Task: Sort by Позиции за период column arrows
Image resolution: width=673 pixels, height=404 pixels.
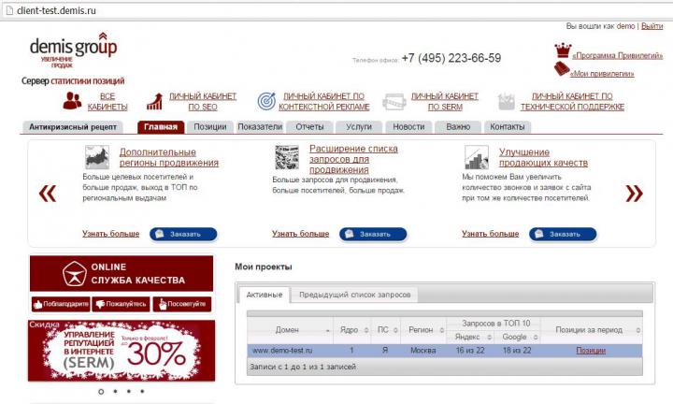Action: pyautogui.click(x=638, y=330)
